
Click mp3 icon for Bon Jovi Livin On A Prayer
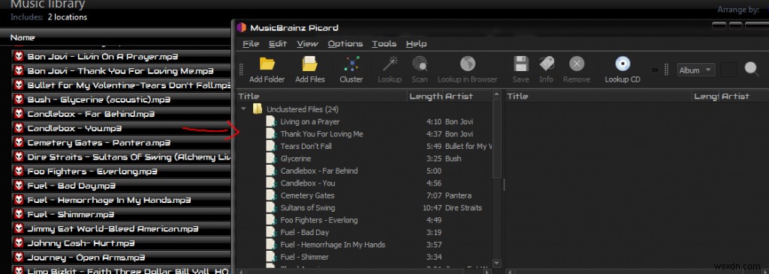click(18, 56)
